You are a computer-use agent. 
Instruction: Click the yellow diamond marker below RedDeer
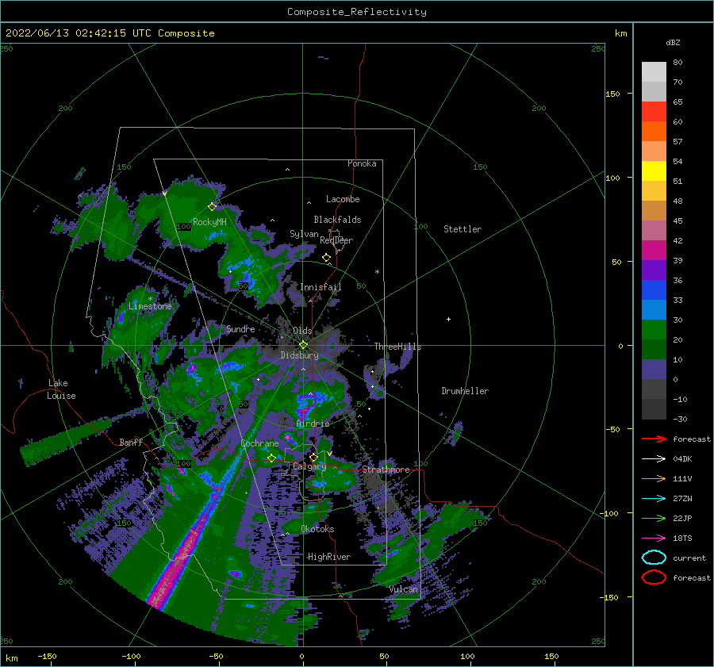[x=326, y=258]
